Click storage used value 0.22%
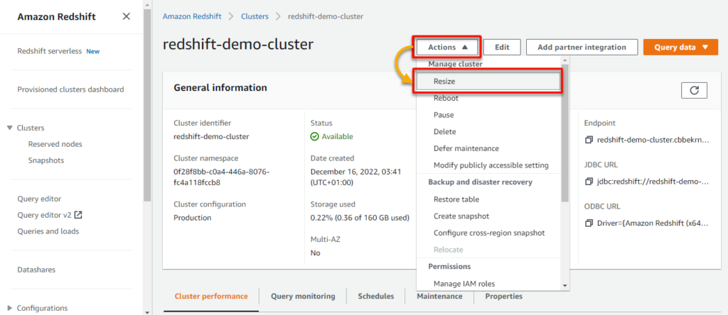 359,218
